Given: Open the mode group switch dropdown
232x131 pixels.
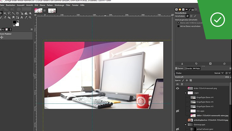Looking at the screenshot, I should coord(228,73).
